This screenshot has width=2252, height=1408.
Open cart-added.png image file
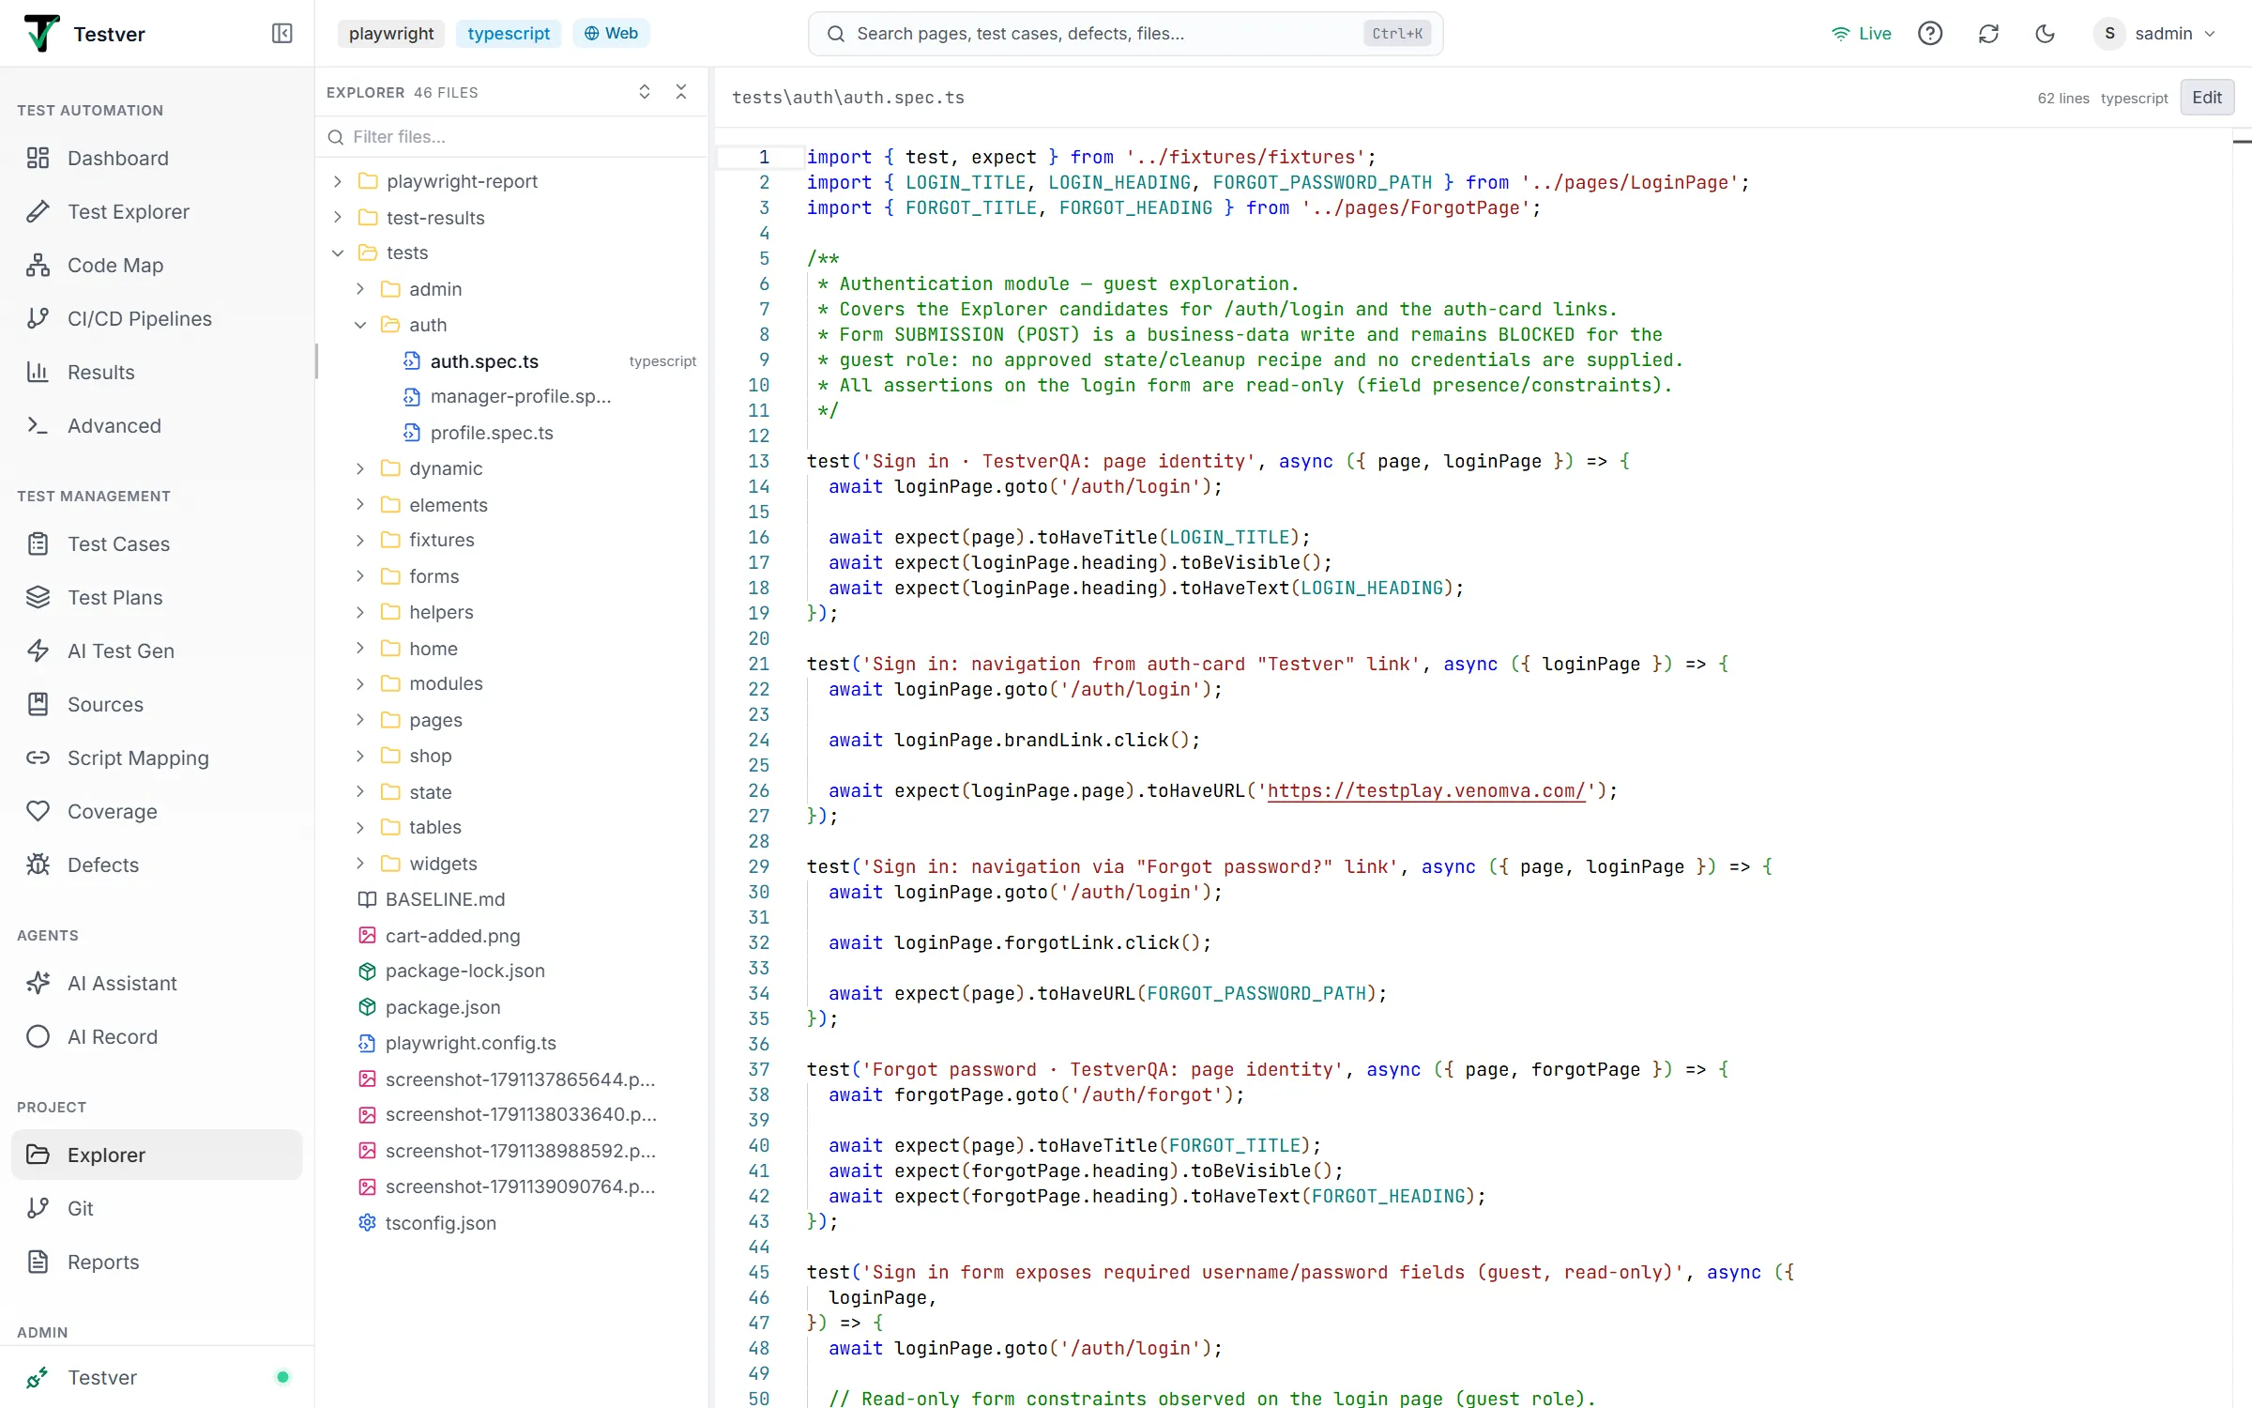click(511, 936)
